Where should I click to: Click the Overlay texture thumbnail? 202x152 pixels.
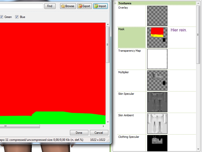(x=157, y=16)
